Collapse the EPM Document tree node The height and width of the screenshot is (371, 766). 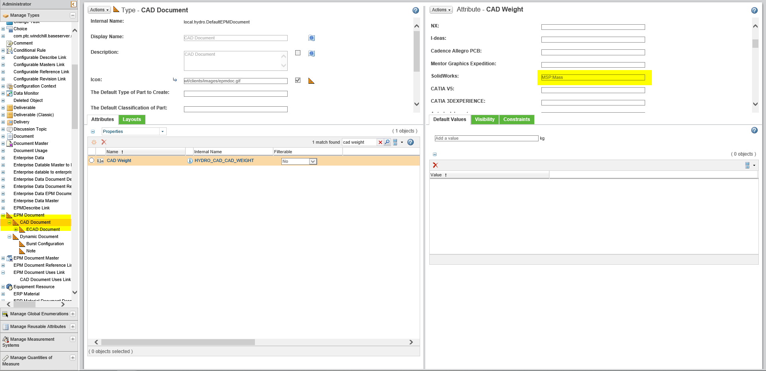tap(3, 215)
